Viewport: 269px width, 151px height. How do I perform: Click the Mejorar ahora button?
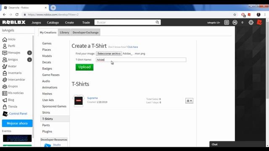coord(17,123)
